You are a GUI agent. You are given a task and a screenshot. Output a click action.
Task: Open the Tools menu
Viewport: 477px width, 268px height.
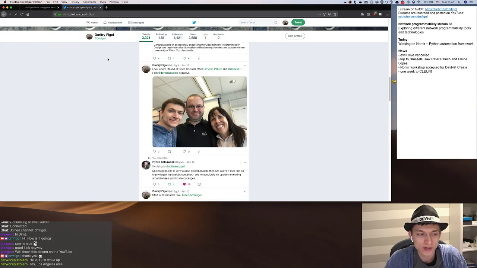pos(102,2)
